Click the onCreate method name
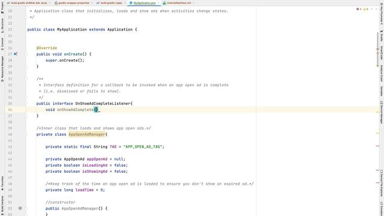Screen dimensions: 384x216 73,54
